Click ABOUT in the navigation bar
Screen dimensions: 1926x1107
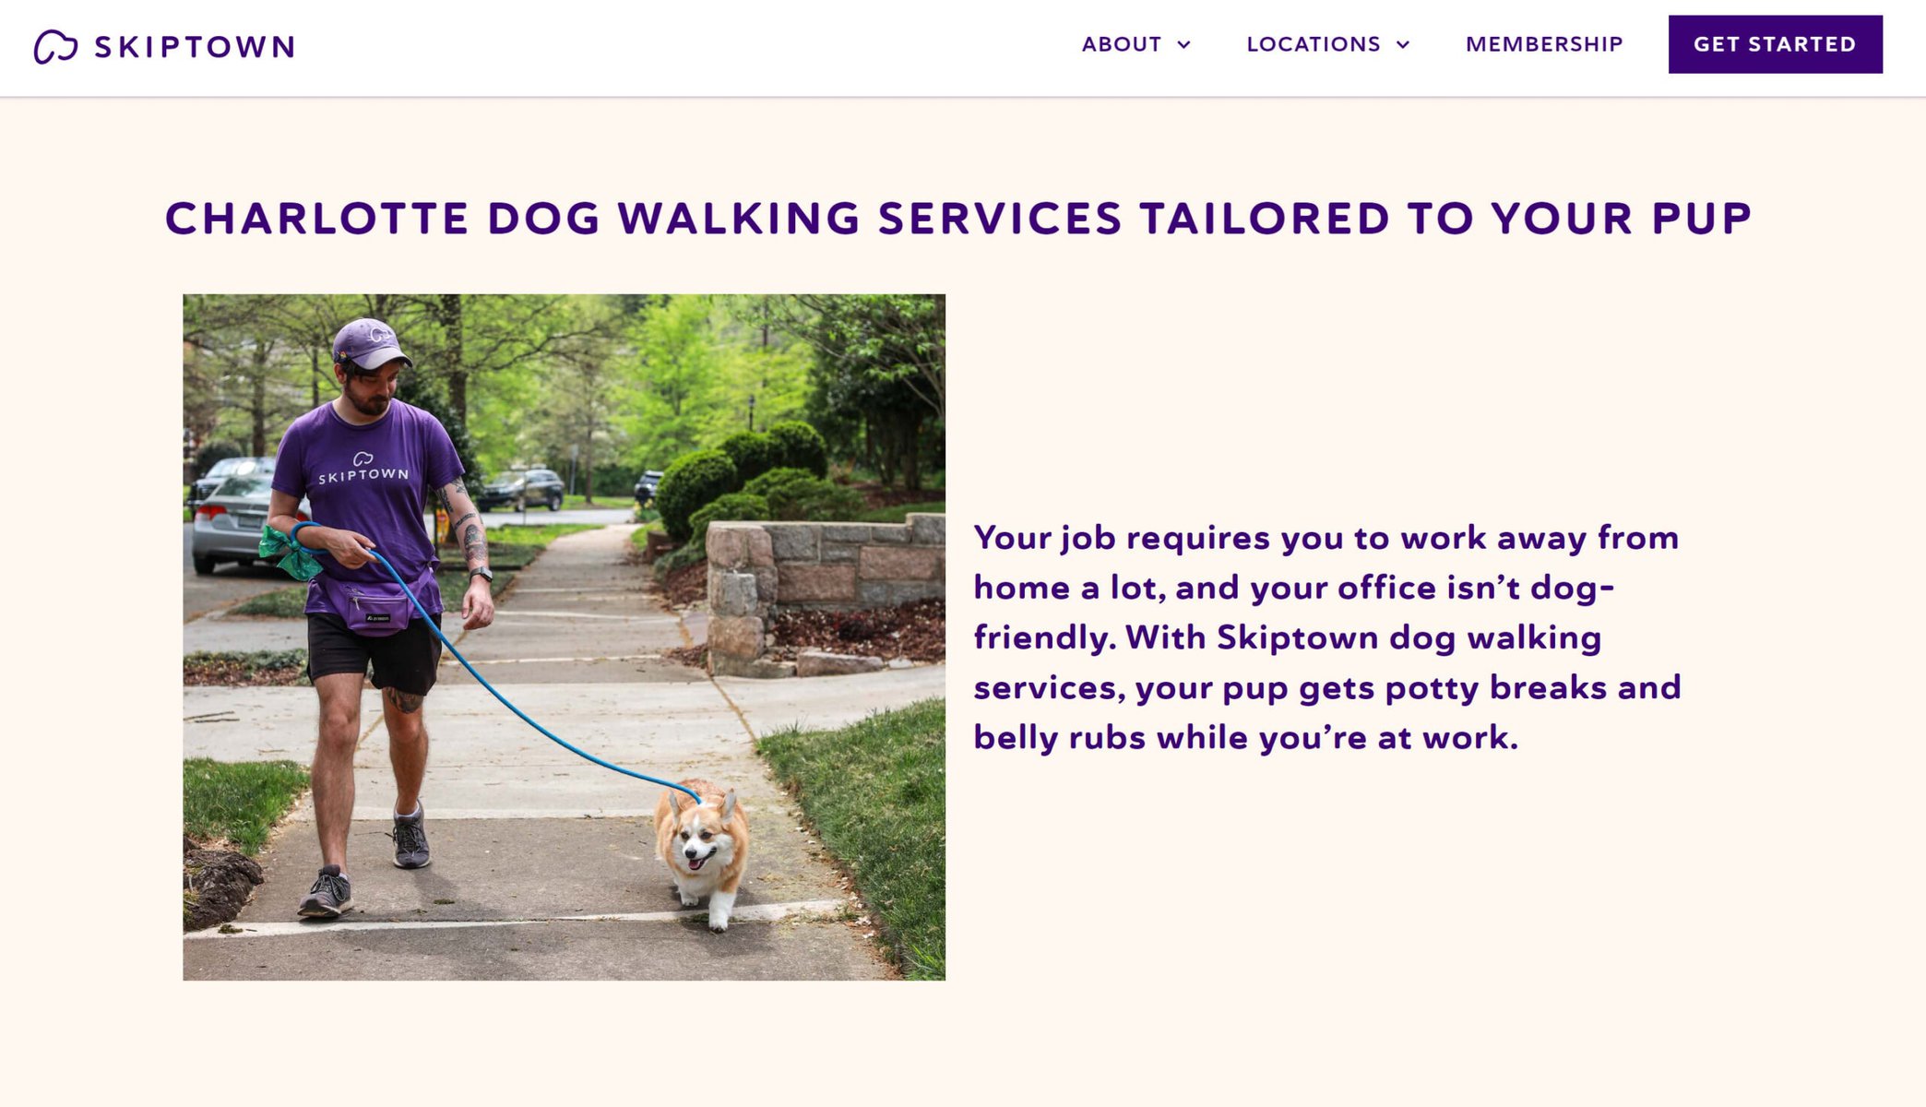(x=1122, y=44)
